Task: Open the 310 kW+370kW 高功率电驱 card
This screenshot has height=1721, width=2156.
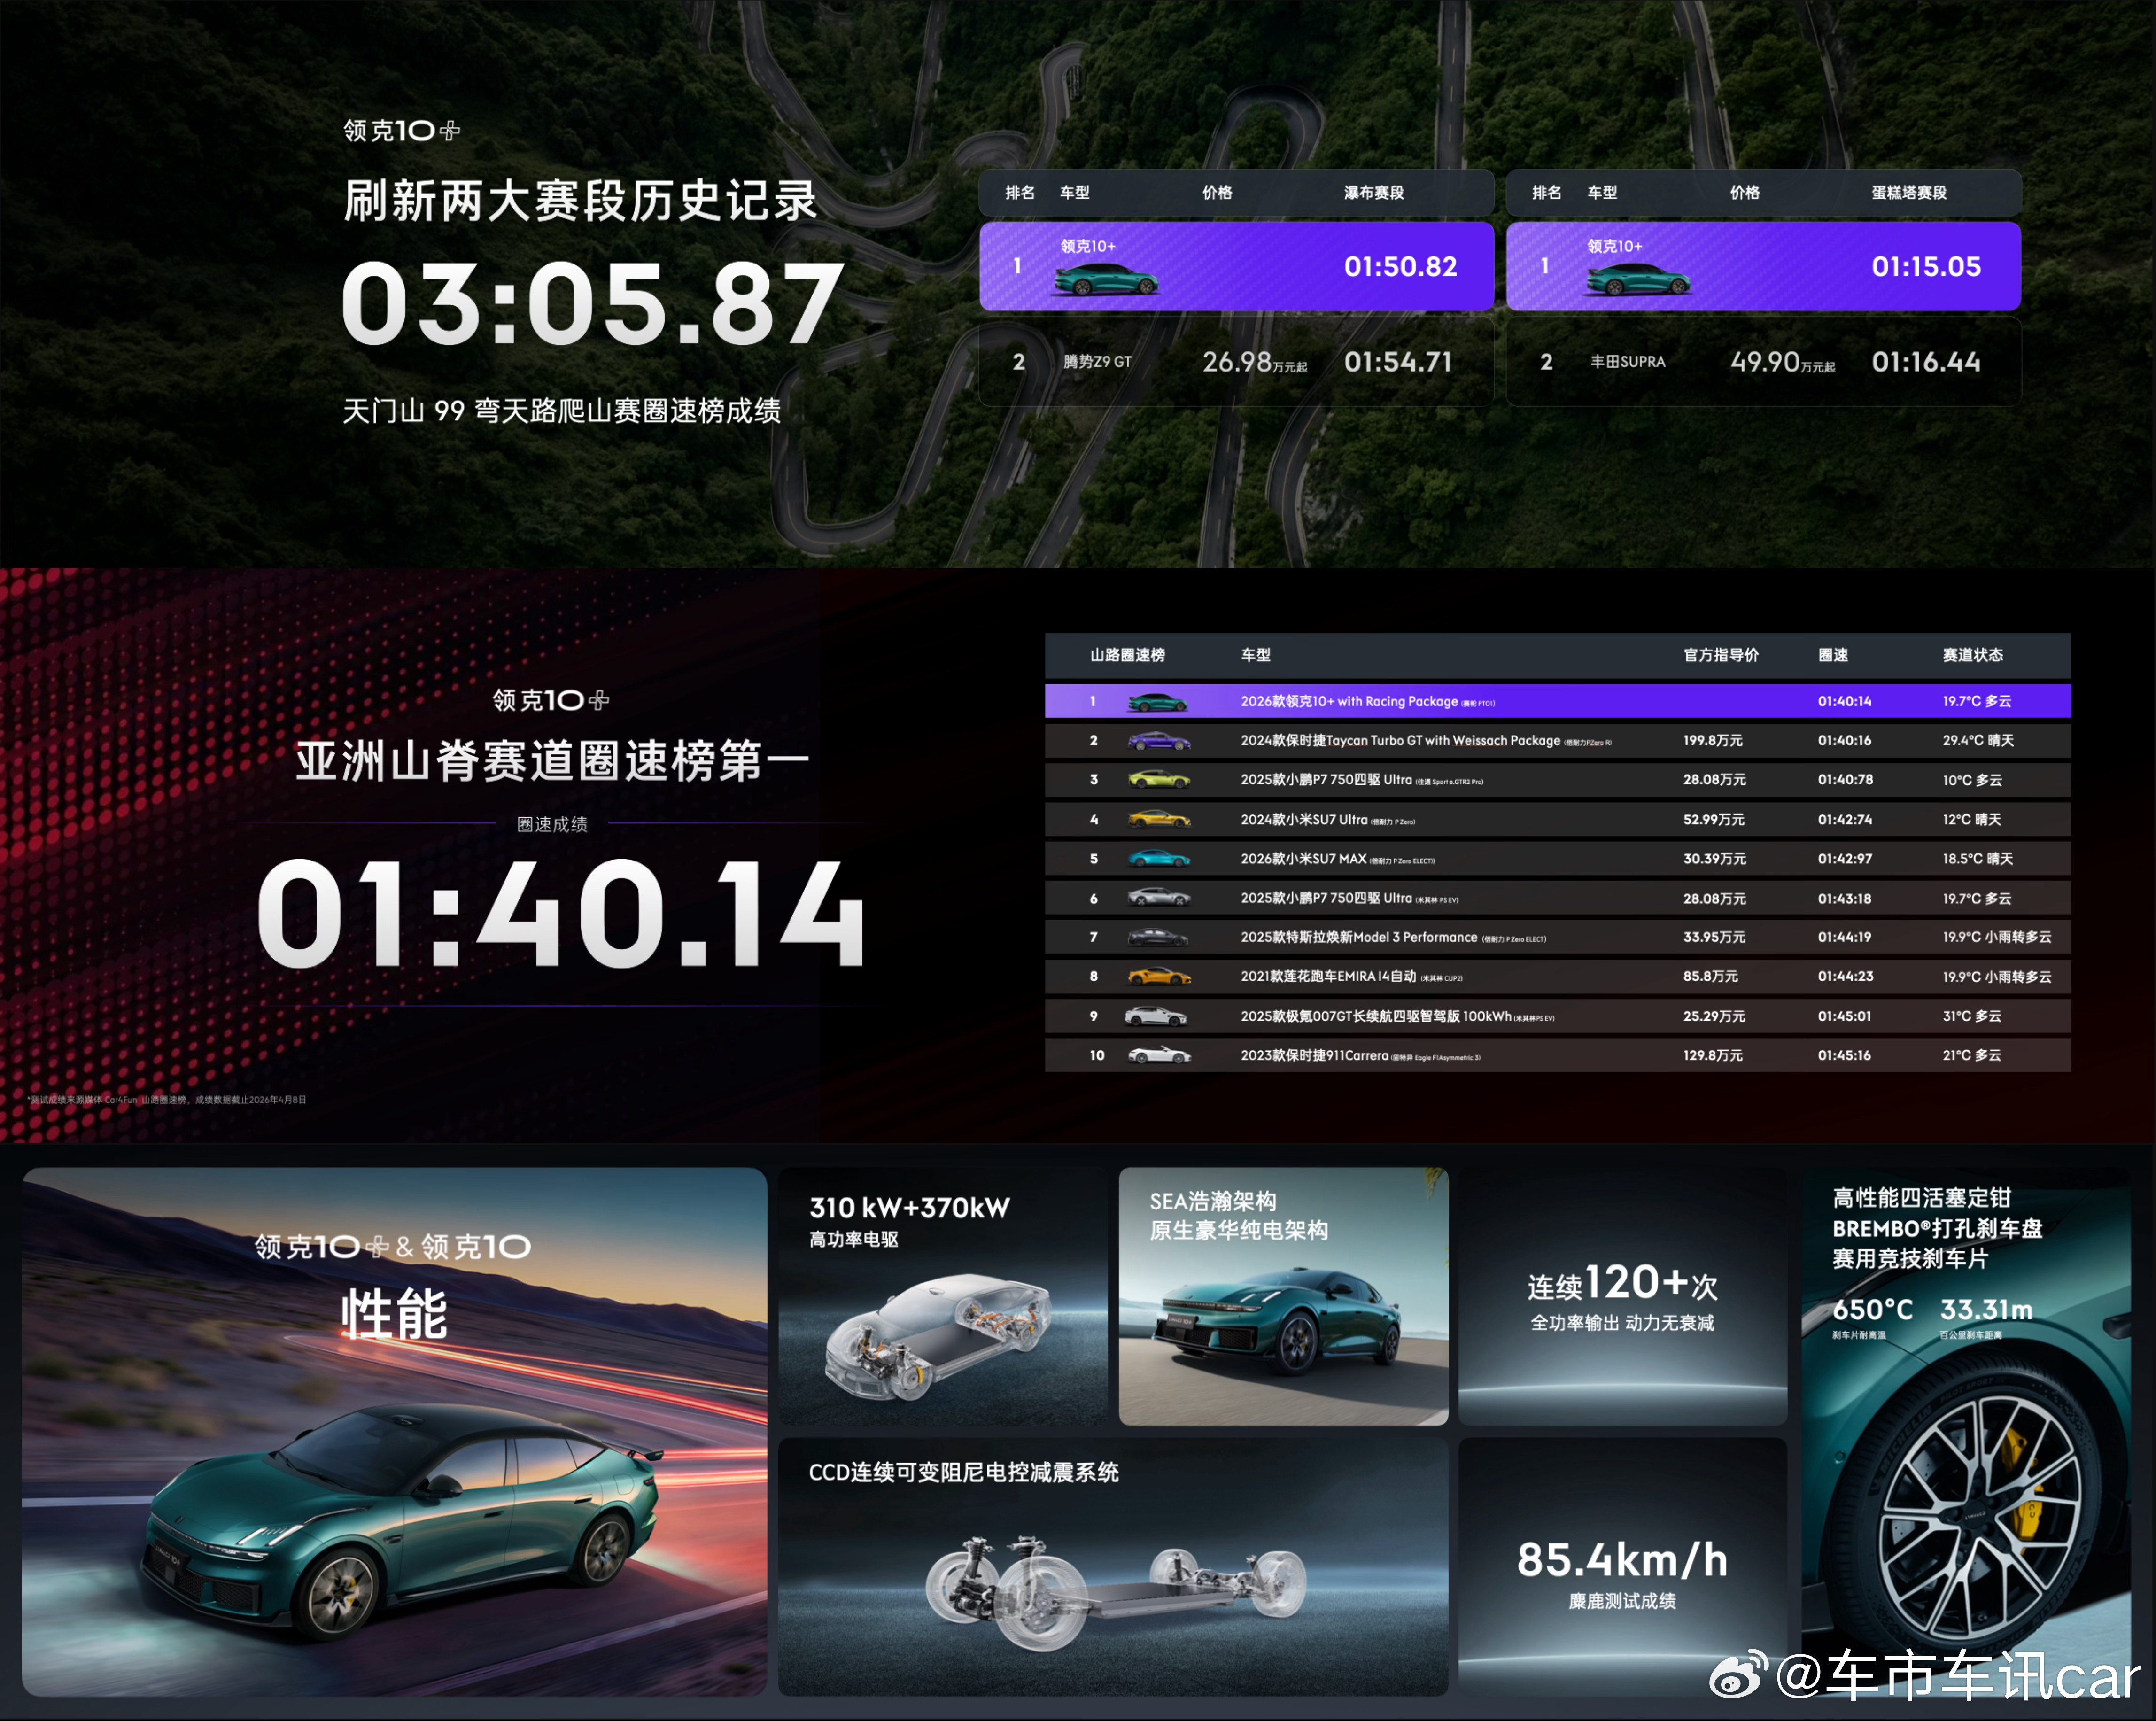Action: (943, 1296)
